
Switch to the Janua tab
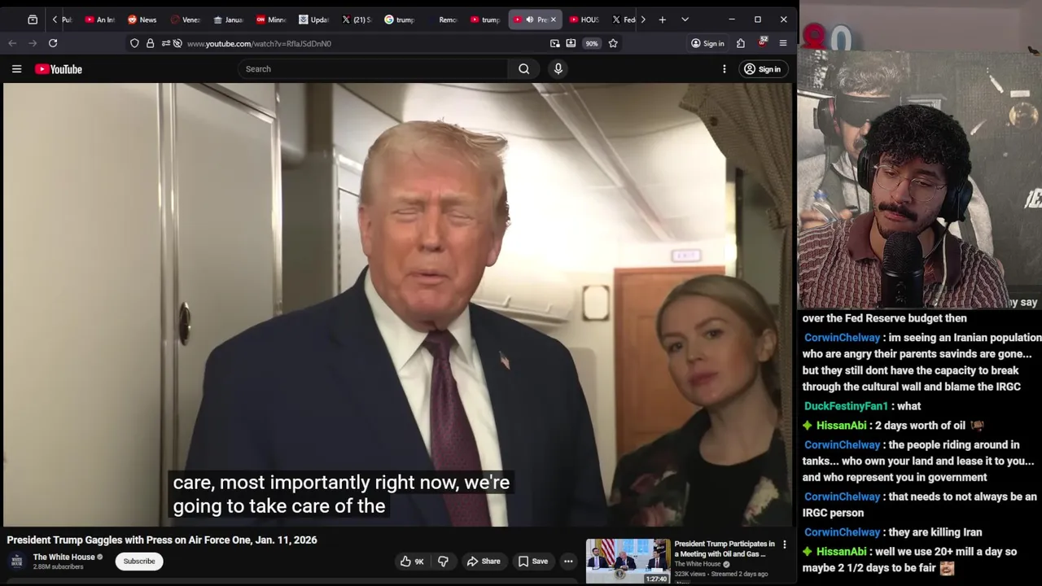click(x=229, y=20)
